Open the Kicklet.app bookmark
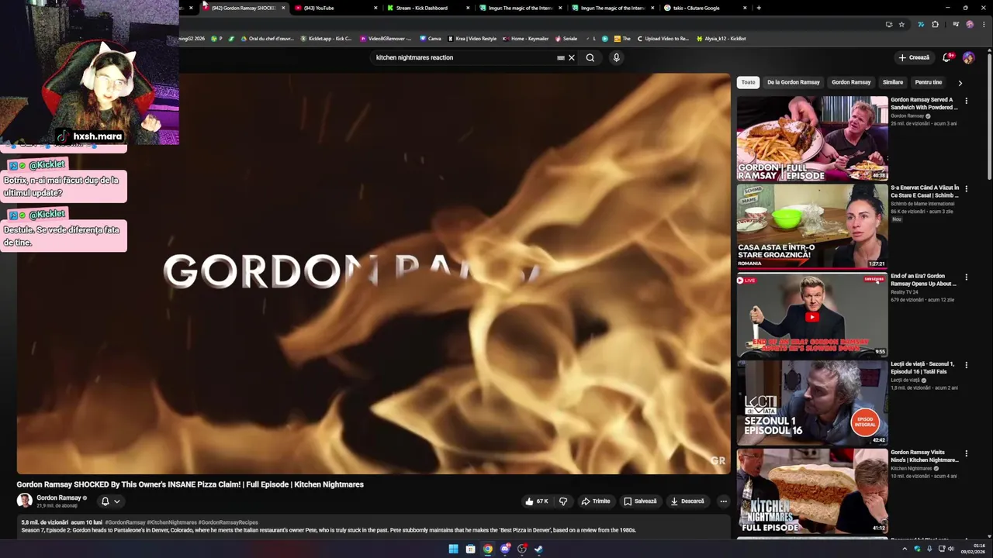 point(327,38)
